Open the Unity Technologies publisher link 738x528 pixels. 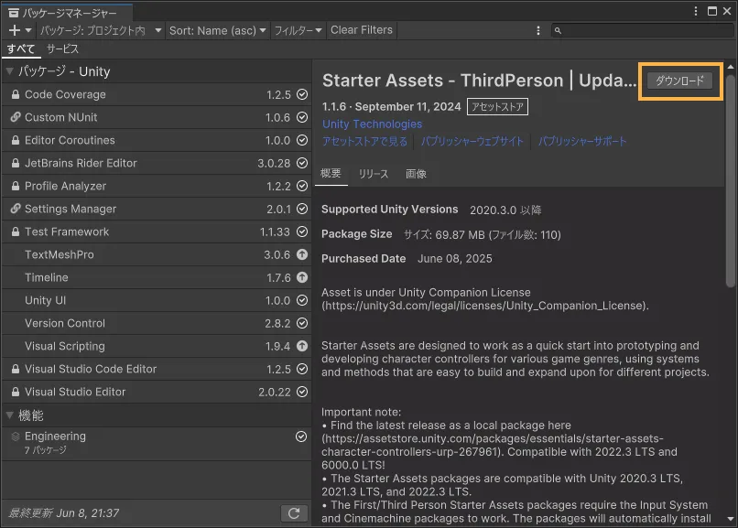pos(373,124)
